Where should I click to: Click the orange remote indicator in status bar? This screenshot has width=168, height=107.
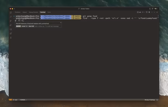pyautogui.click(x=10, y=100)
